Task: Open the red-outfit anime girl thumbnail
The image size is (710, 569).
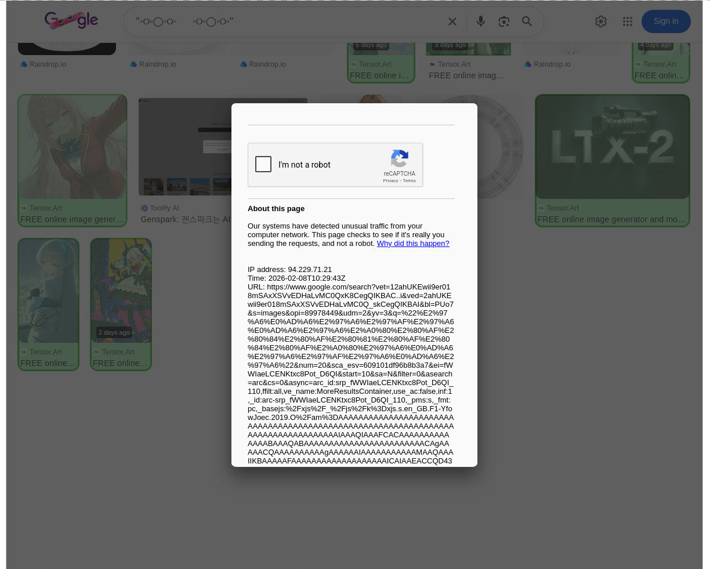Action: tap(72, 147)
